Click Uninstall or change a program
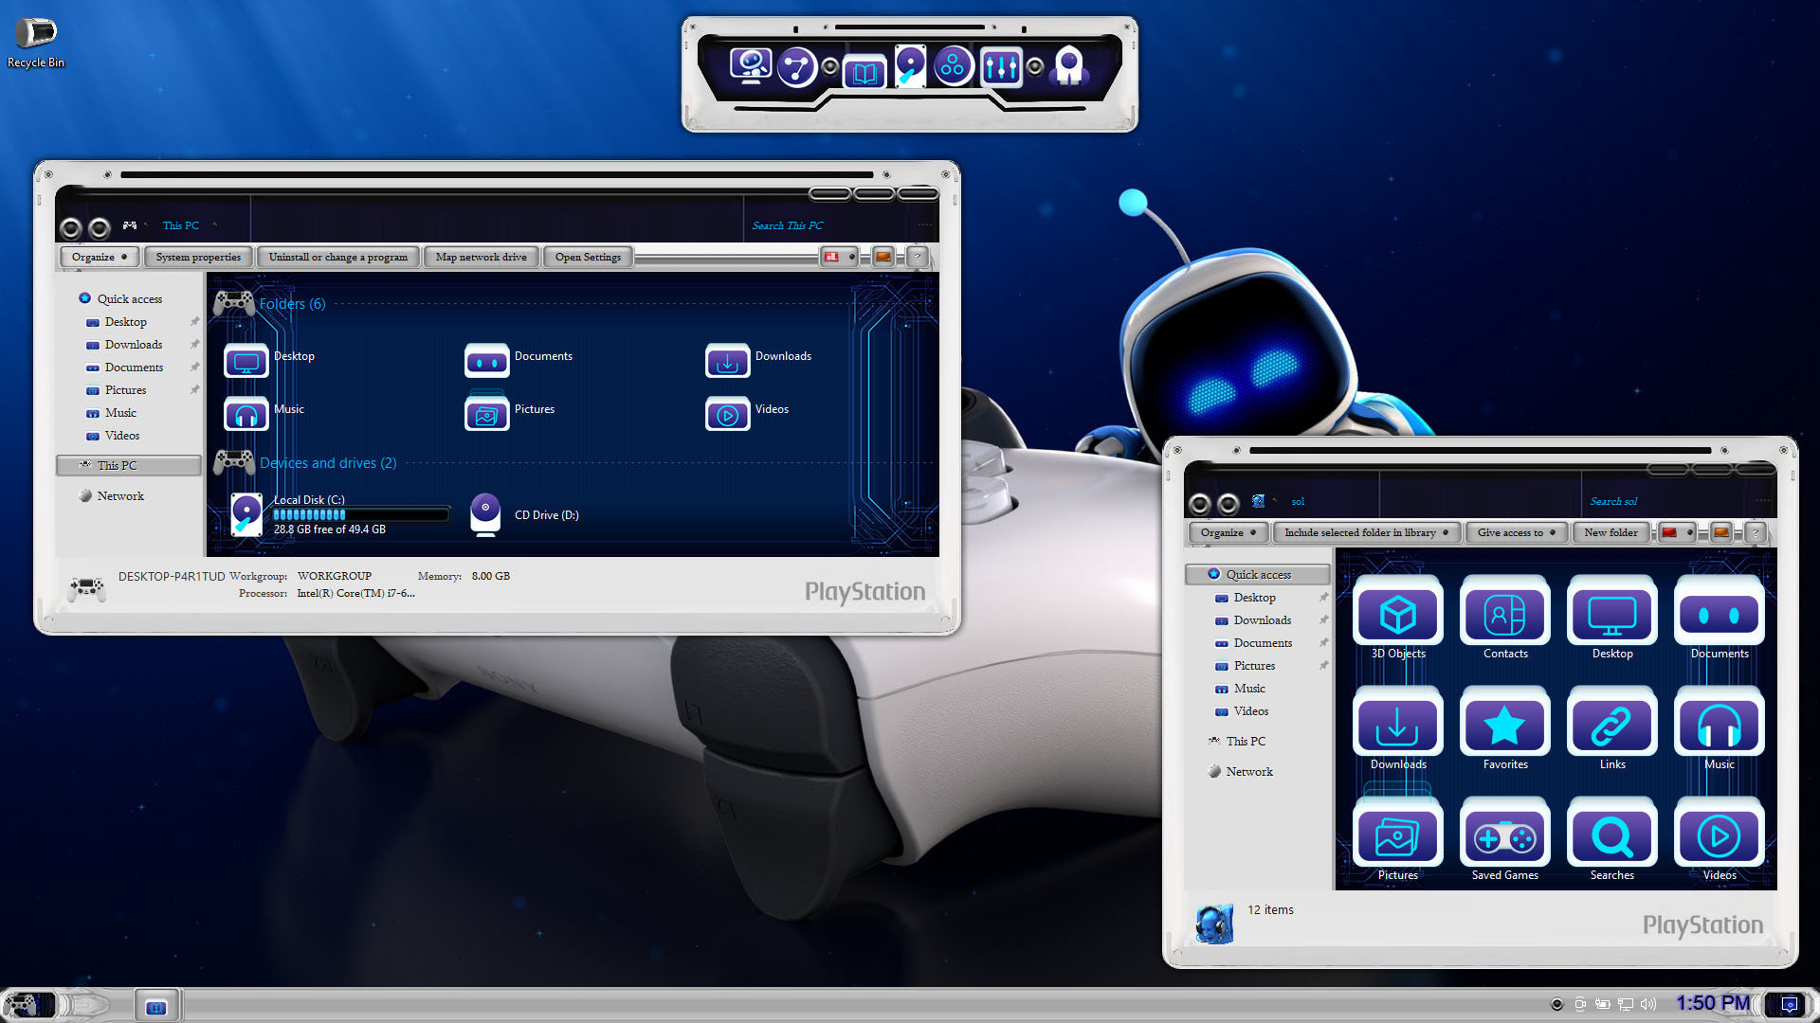Image resolution: width=1820 pixels, height=1023 pixels. pos(337,257)
